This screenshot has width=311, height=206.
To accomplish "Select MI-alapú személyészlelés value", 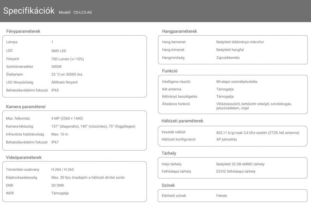I will [237, 82].
